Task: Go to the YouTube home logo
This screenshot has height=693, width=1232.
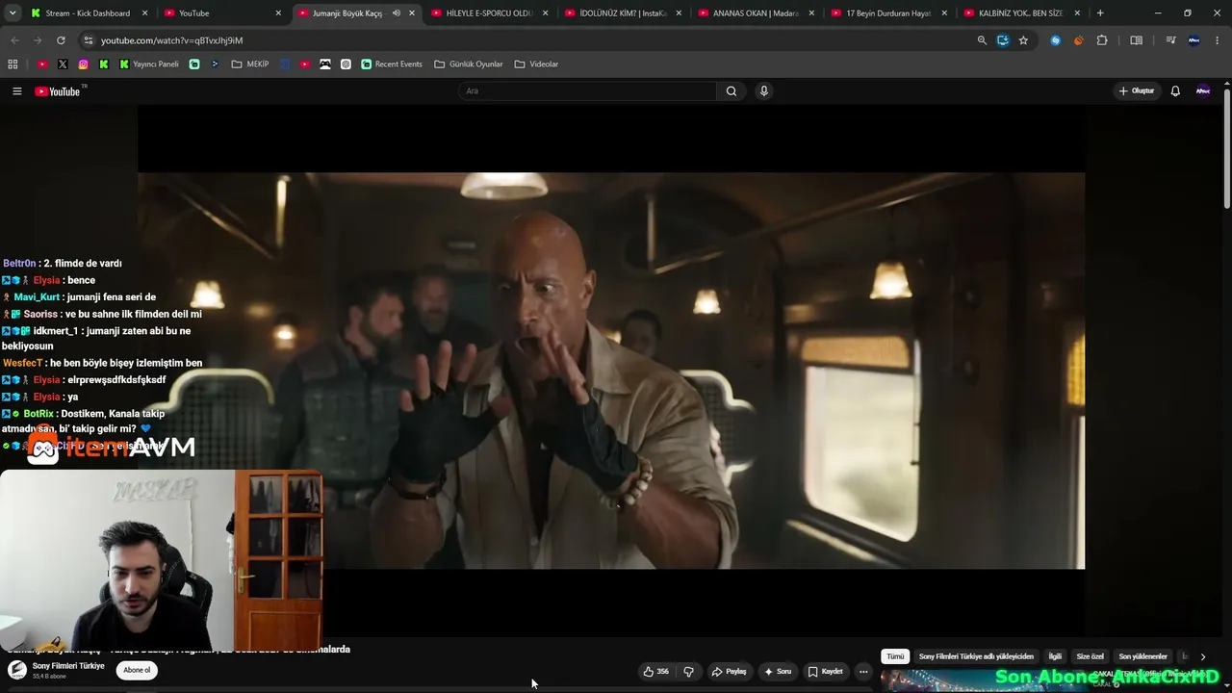Action: [x=58, y=91]
